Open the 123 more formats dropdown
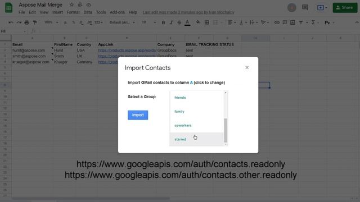 point(98,22)
